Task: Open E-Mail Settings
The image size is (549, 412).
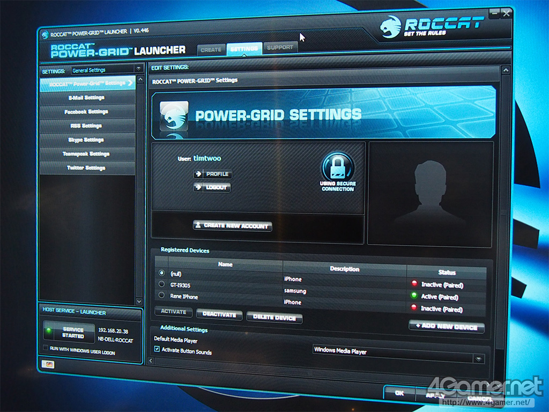Action: coord(87,98)
